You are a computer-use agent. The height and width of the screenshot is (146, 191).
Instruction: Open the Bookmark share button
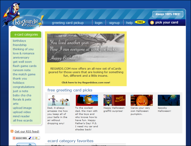pyautogui.click(x=26, y=138)
